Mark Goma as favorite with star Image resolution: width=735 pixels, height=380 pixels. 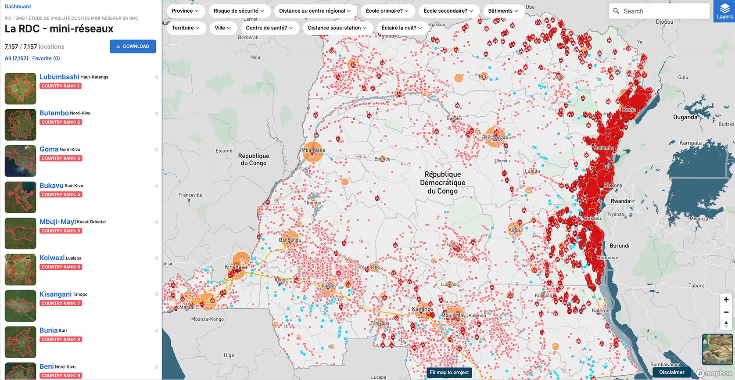click(x=156, y=150)
